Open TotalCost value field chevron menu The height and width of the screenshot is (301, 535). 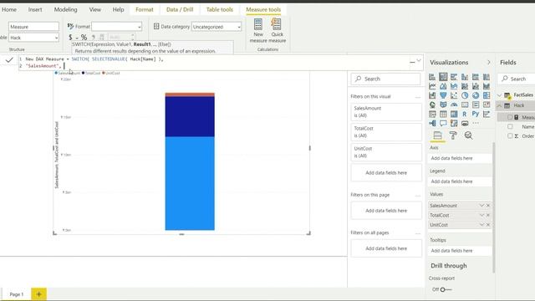[x=481, y=215]
